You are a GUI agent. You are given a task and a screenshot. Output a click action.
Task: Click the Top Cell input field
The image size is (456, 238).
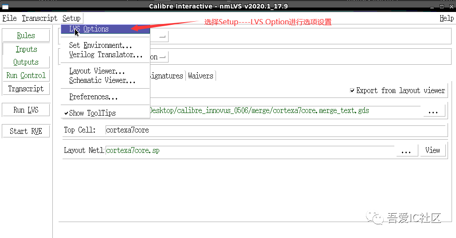click(276, 130)
